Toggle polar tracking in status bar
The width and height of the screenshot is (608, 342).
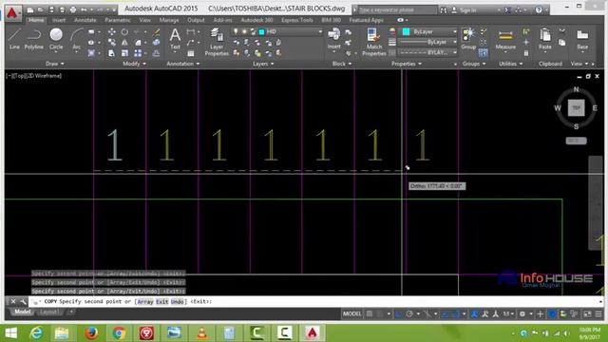pyautogui.click(x=409, y=313)
